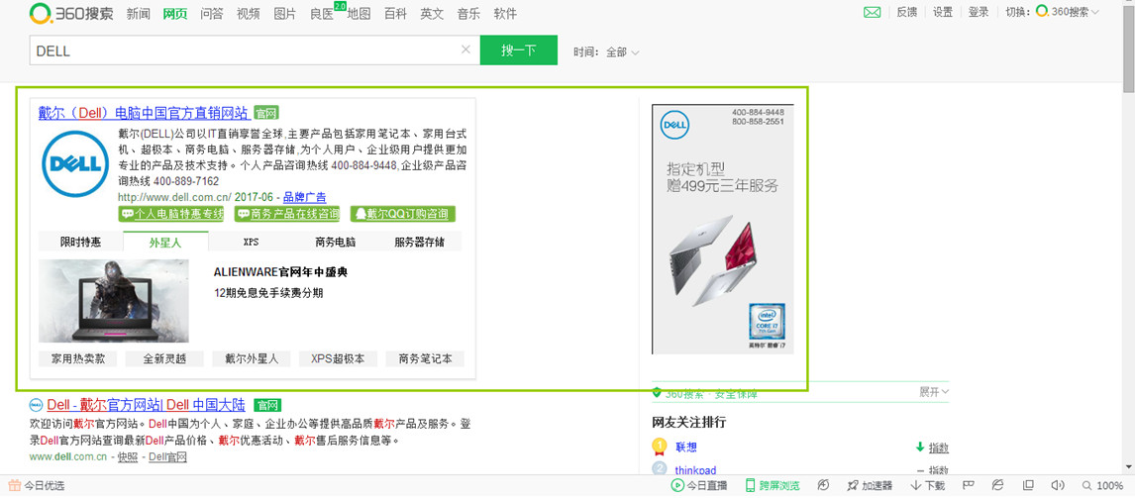Switch to the 良医 search tab
Viewport: 1135px width, 498px height.
tap(322, 13)
